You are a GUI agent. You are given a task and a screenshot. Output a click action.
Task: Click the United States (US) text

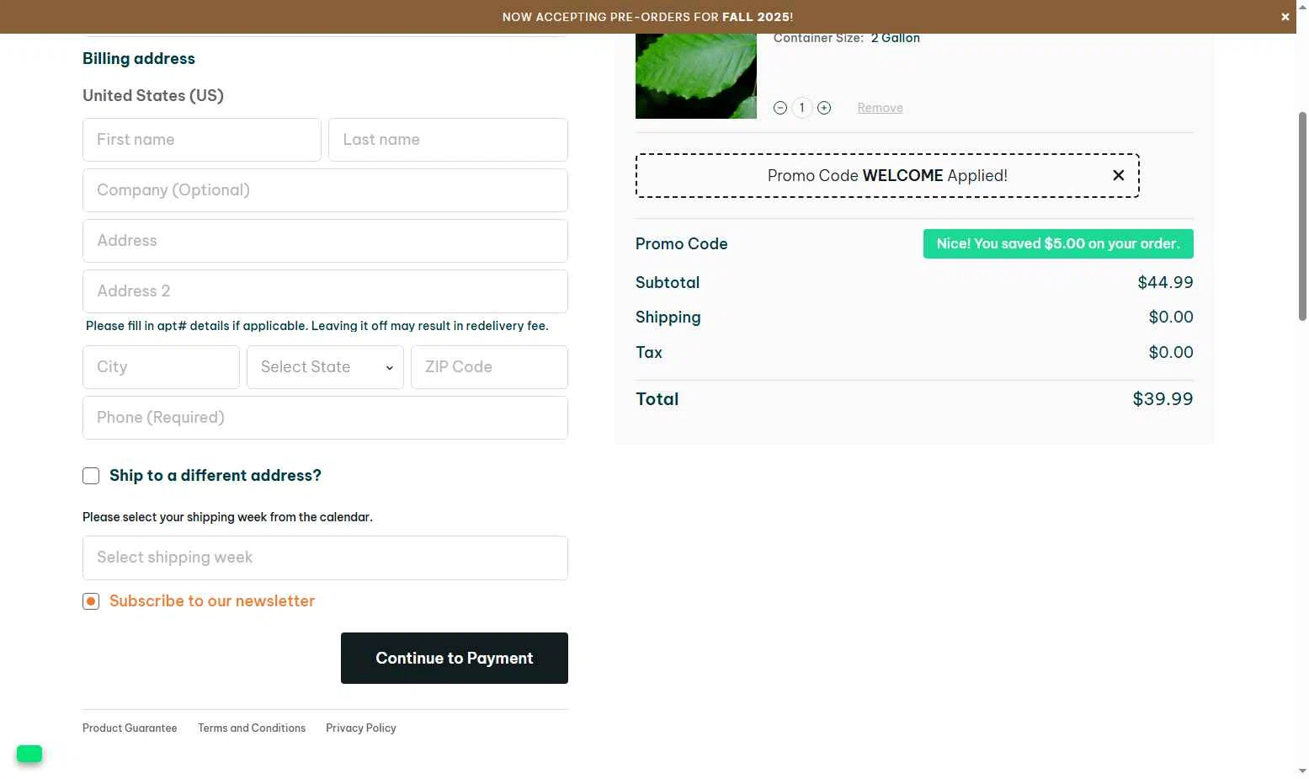coord(153,96)
